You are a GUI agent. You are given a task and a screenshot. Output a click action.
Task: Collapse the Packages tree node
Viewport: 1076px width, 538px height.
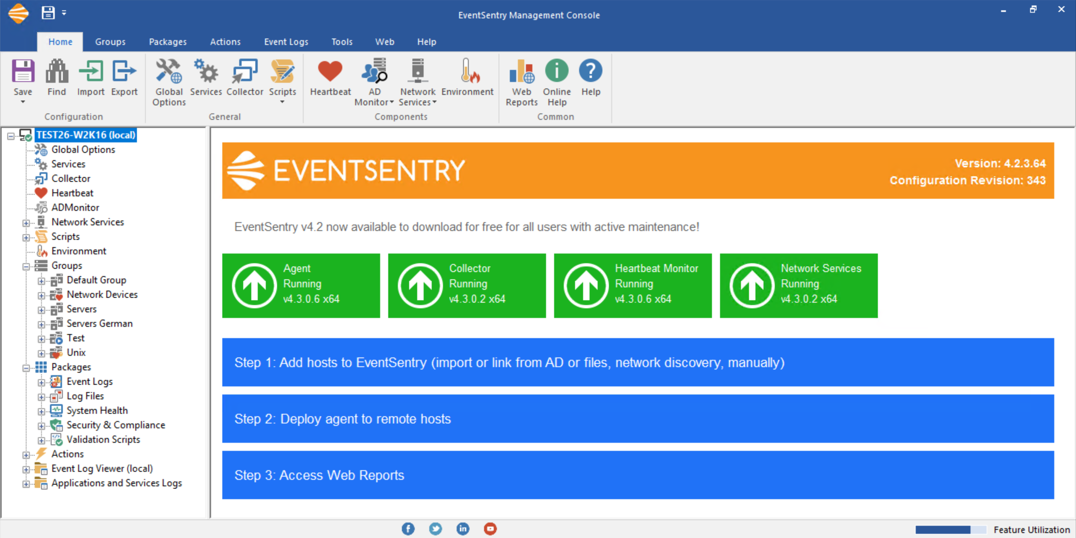tap(26, 368)
